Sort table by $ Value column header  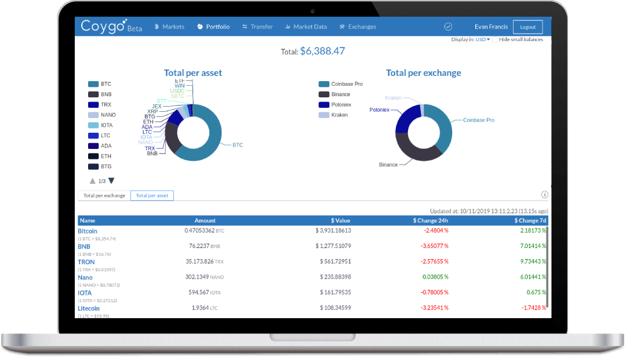[x=341, y=220]
